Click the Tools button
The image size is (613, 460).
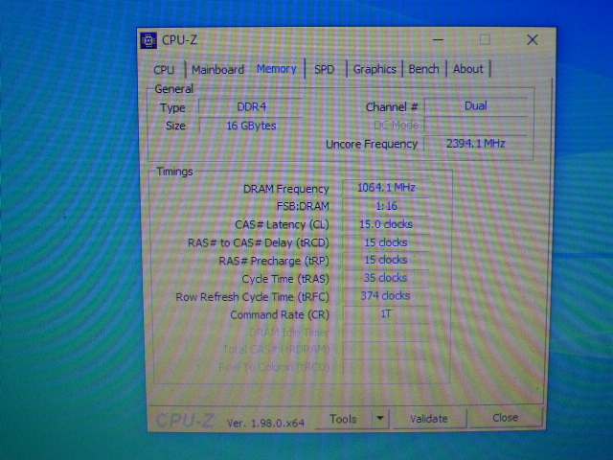point(343,419)
